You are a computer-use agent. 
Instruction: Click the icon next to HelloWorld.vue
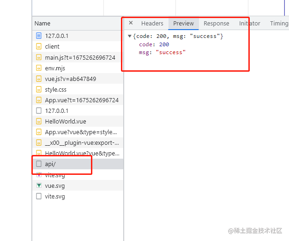pyautogui.click(x=39, y=121)
